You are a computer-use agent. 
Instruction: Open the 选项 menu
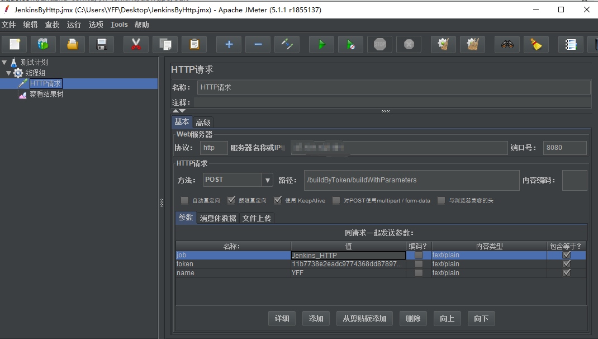click(96, 25)
